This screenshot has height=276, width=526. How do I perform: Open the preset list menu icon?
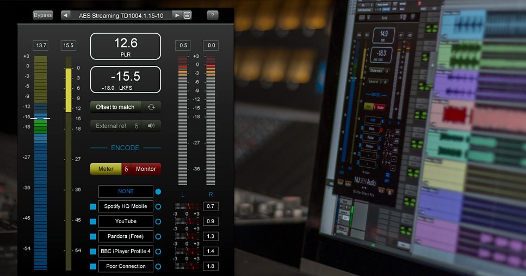point(187,15)
